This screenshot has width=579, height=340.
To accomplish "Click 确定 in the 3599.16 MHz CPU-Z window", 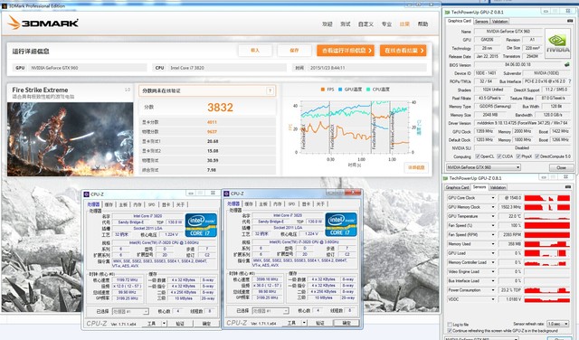I will (346, 323).
